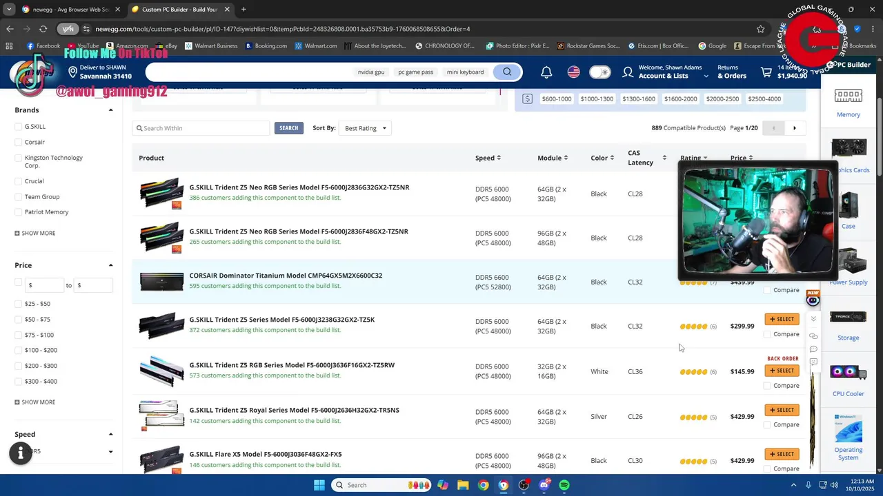
Task: Open Returns & Orders link
Action: pyautogui.click(x=731, y=72)
